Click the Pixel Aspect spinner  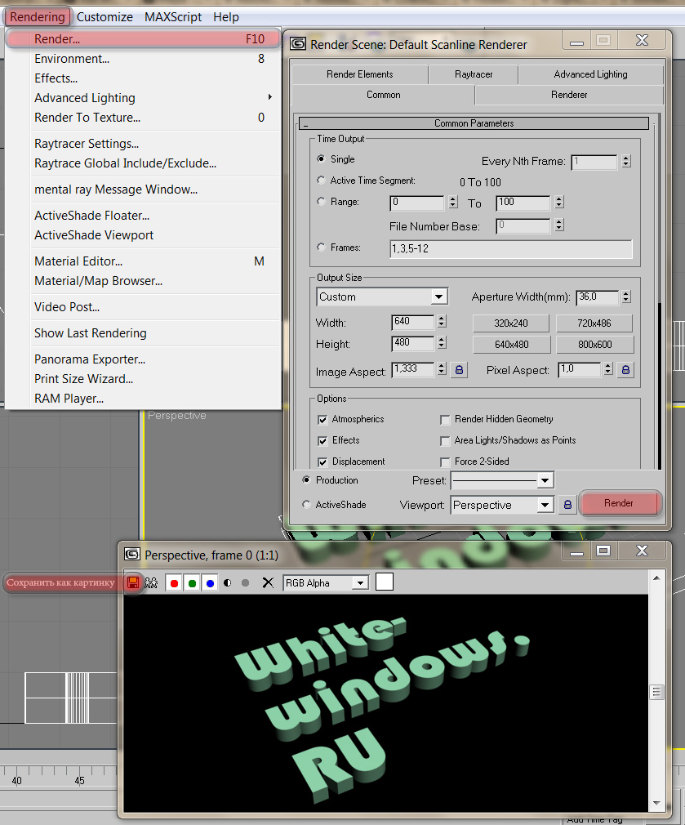[608, 369]
